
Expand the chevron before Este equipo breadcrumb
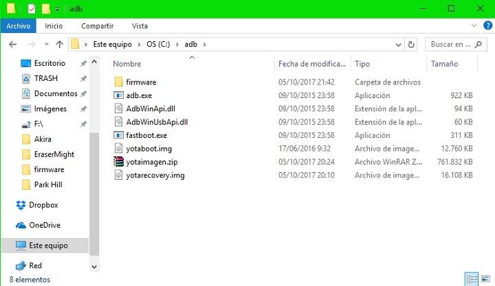click(x=86, y=45)
